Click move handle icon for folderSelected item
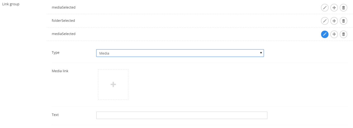This screenshot has height=128, width=353. click(x=334, y=21)
